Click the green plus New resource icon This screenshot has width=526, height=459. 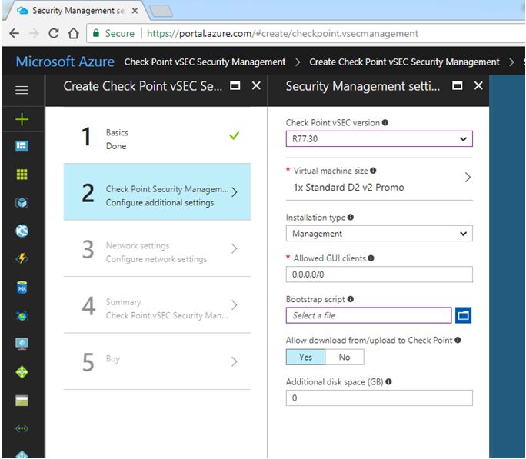(x=22, y=119)
